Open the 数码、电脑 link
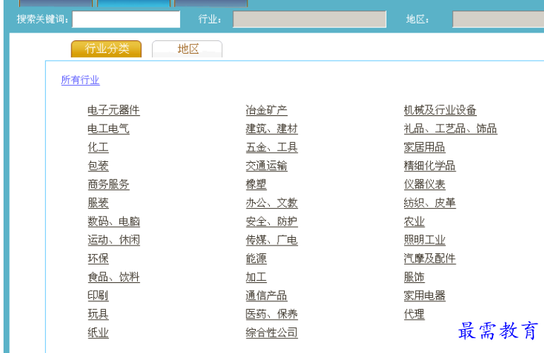544x353 pixels. tap(114, 221)
